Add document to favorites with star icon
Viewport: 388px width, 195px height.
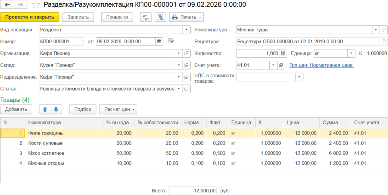click(35, 5)
